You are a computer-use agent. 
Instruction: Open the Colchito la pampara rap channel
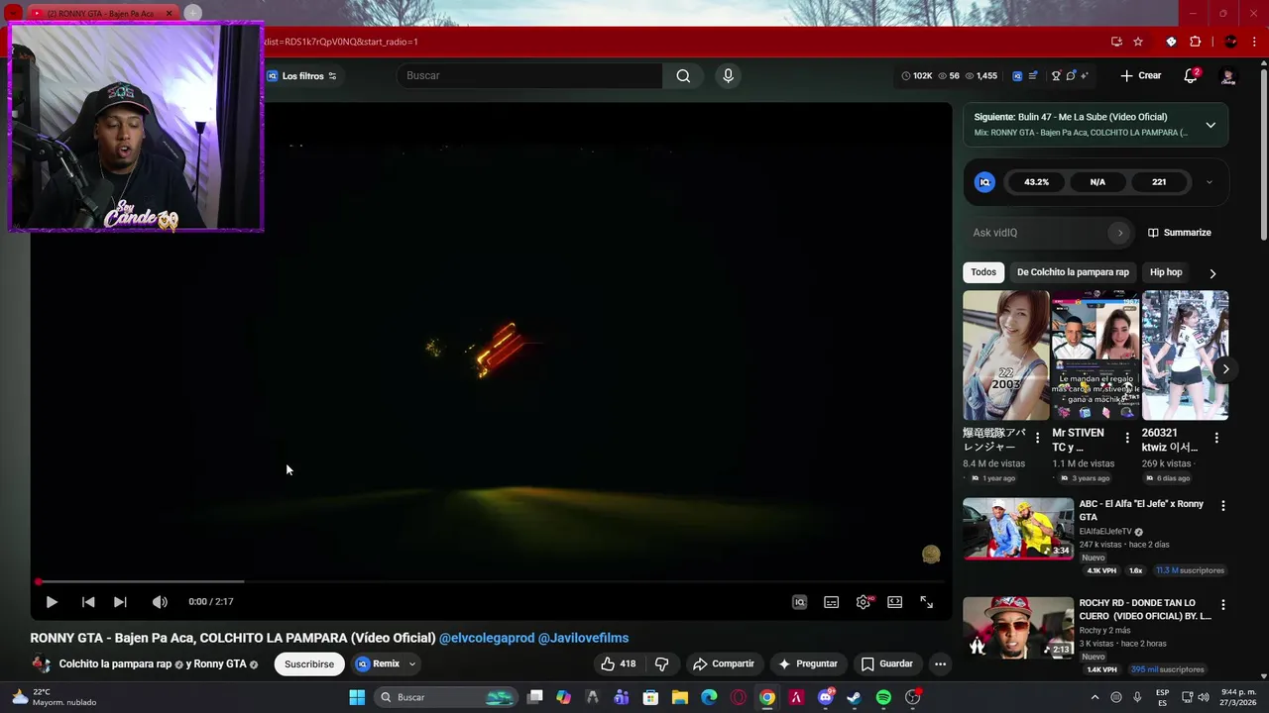click(115, 663)
